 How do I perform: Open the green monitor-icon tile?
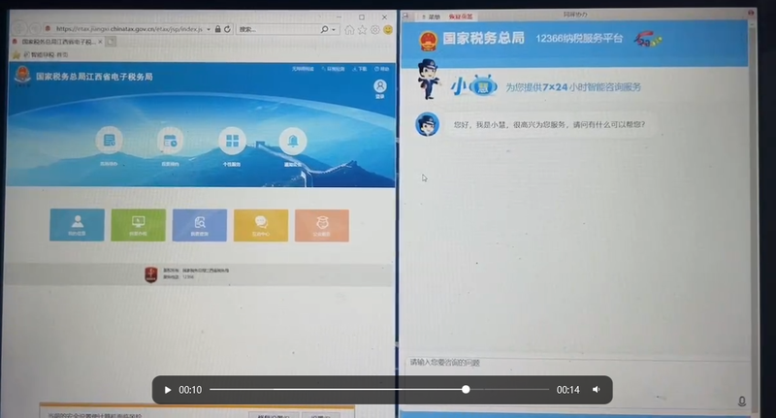(x=138, y=225)
